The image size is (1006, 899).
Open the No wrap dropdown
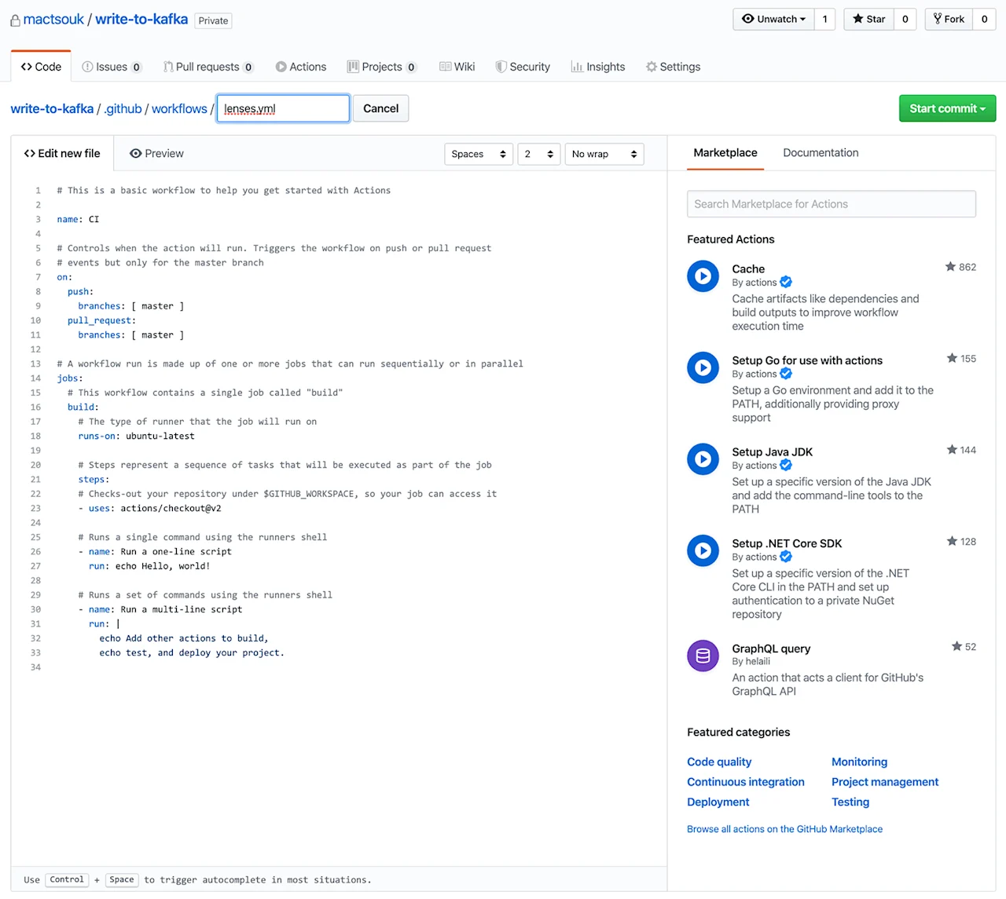click(604, 154)
